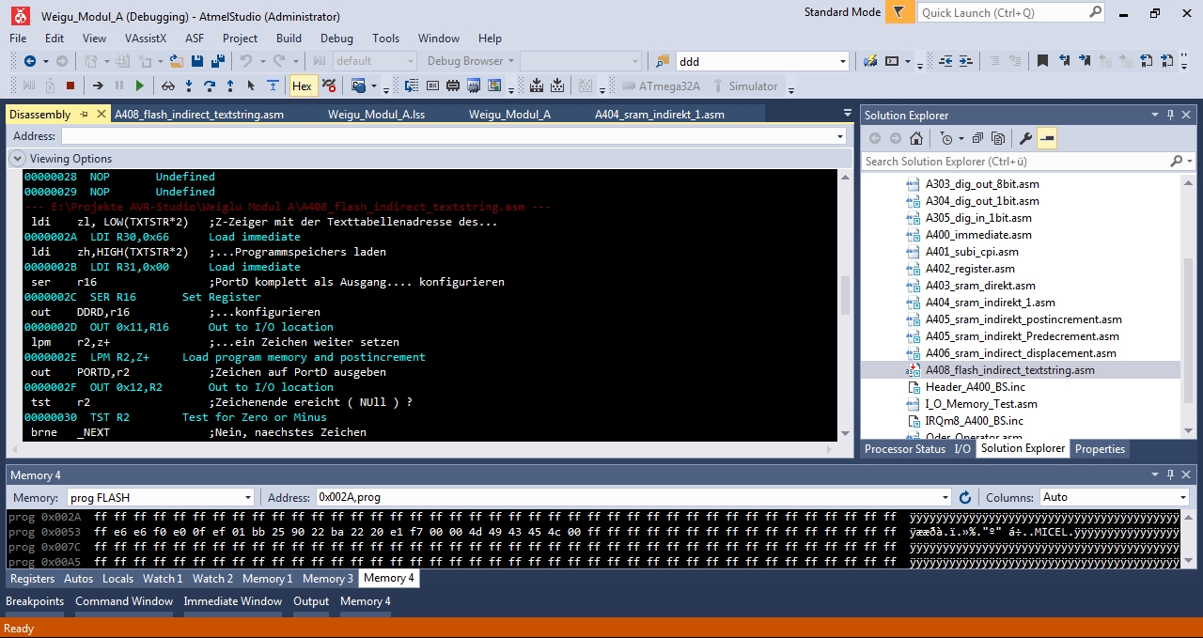Click Solution Explorer Show All Files icon

998,138
